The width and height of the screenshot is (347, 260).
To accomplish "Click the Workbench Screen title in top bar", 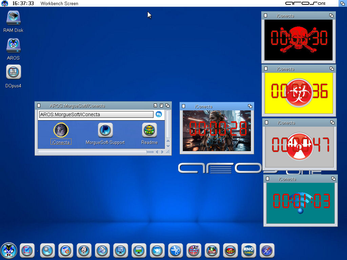I will 59,3.
